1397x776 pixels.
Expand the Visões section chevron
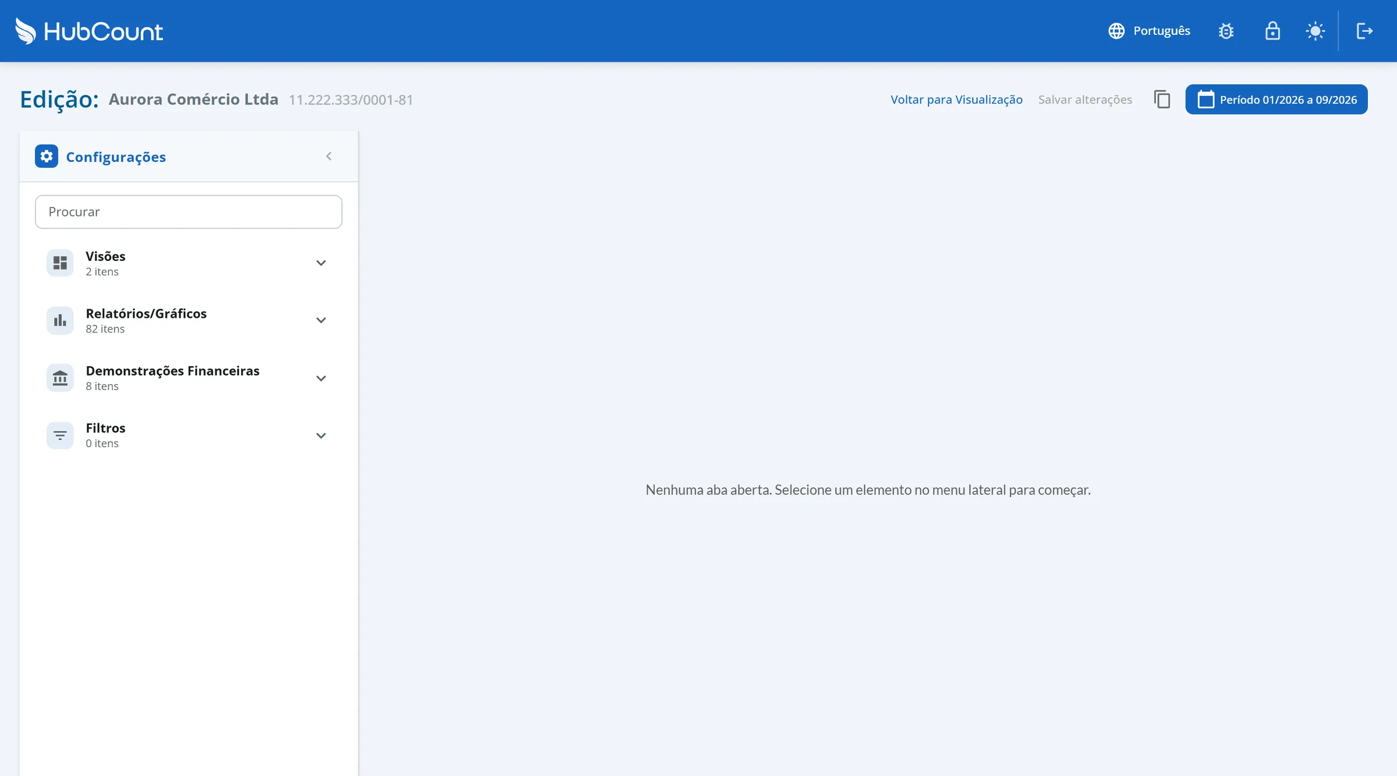pyautogui.click(x=321, y=263)
